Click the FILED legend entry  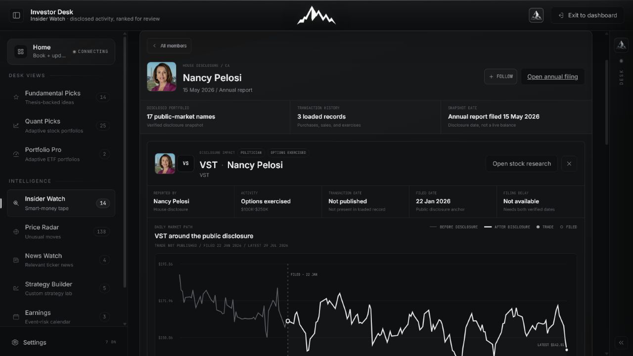[x=569, y=227]
